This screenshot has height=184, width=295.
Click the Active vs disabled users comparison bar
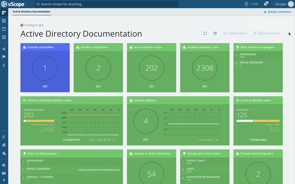coord(39,121)
